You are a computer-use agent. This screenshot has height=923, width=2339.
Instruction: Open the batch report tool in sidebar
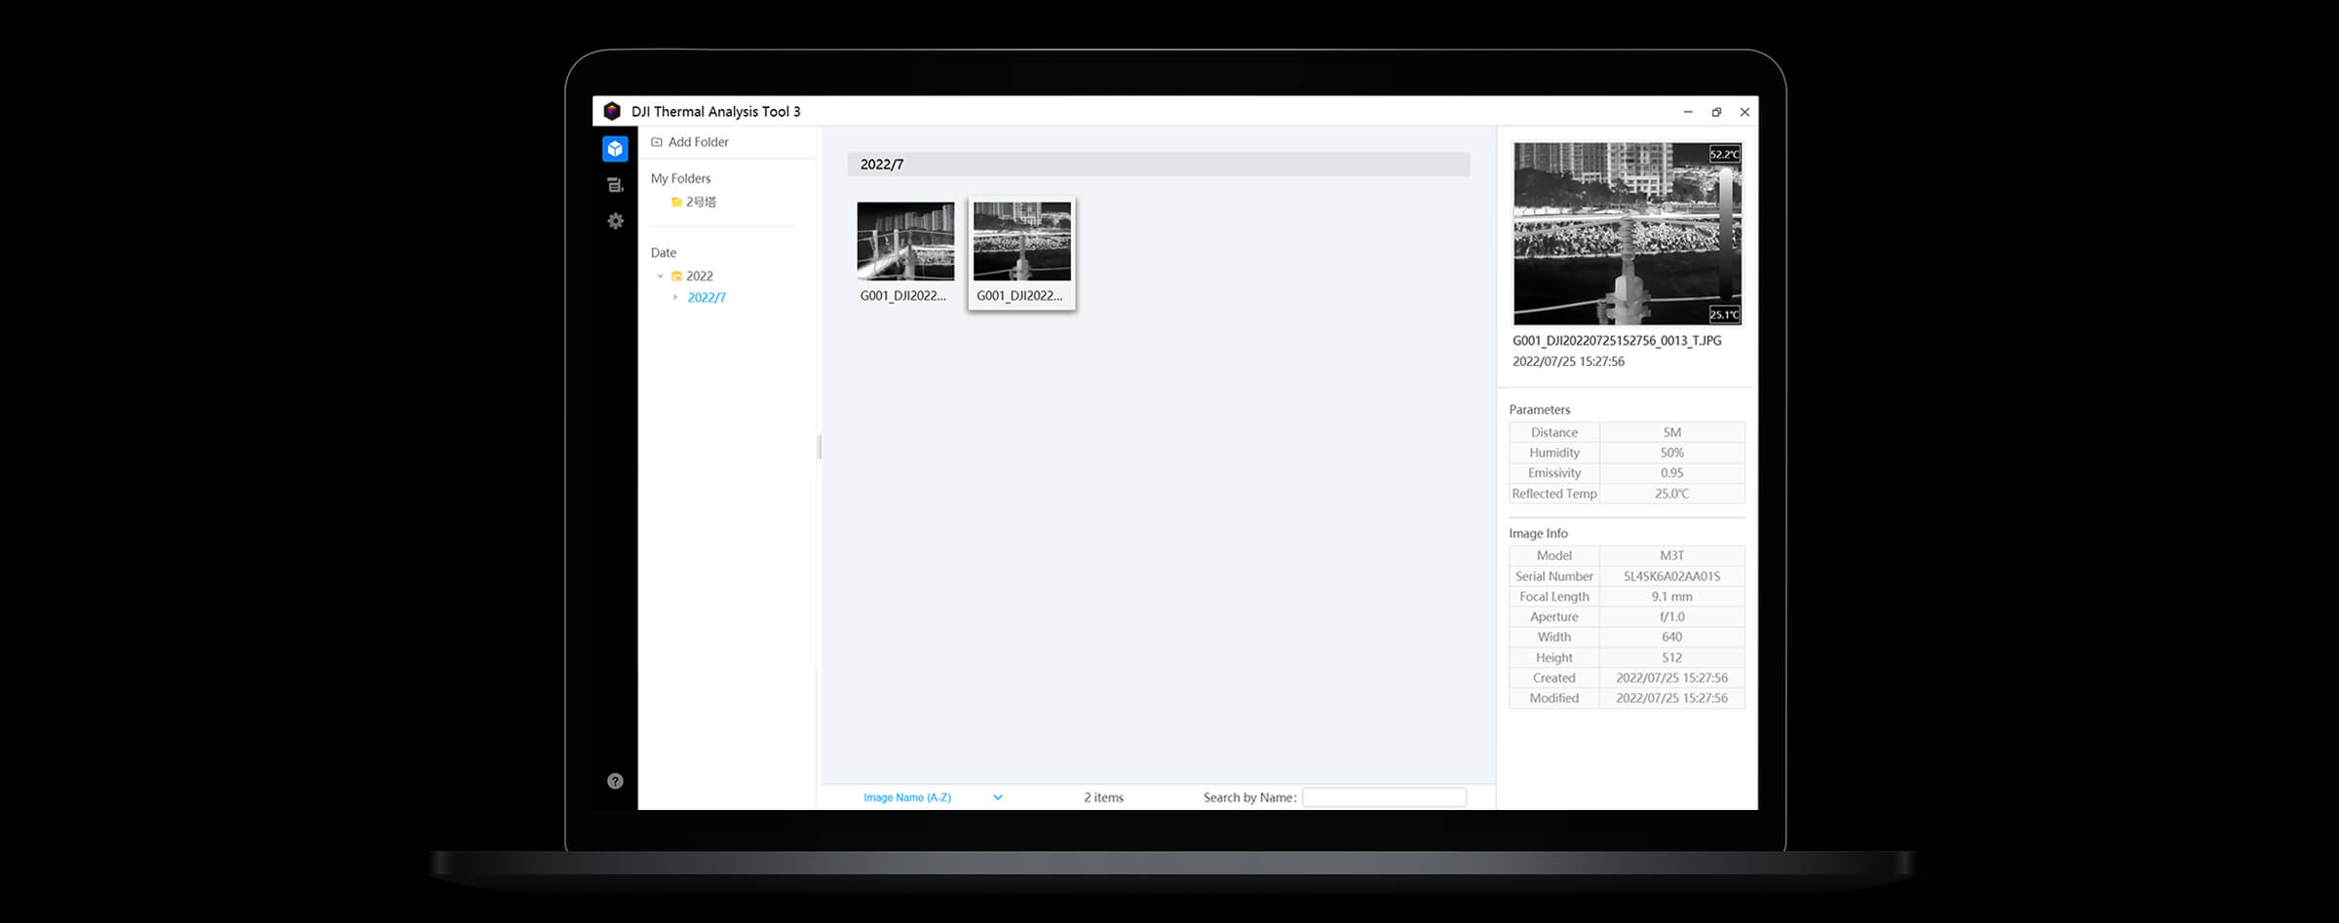614,184
